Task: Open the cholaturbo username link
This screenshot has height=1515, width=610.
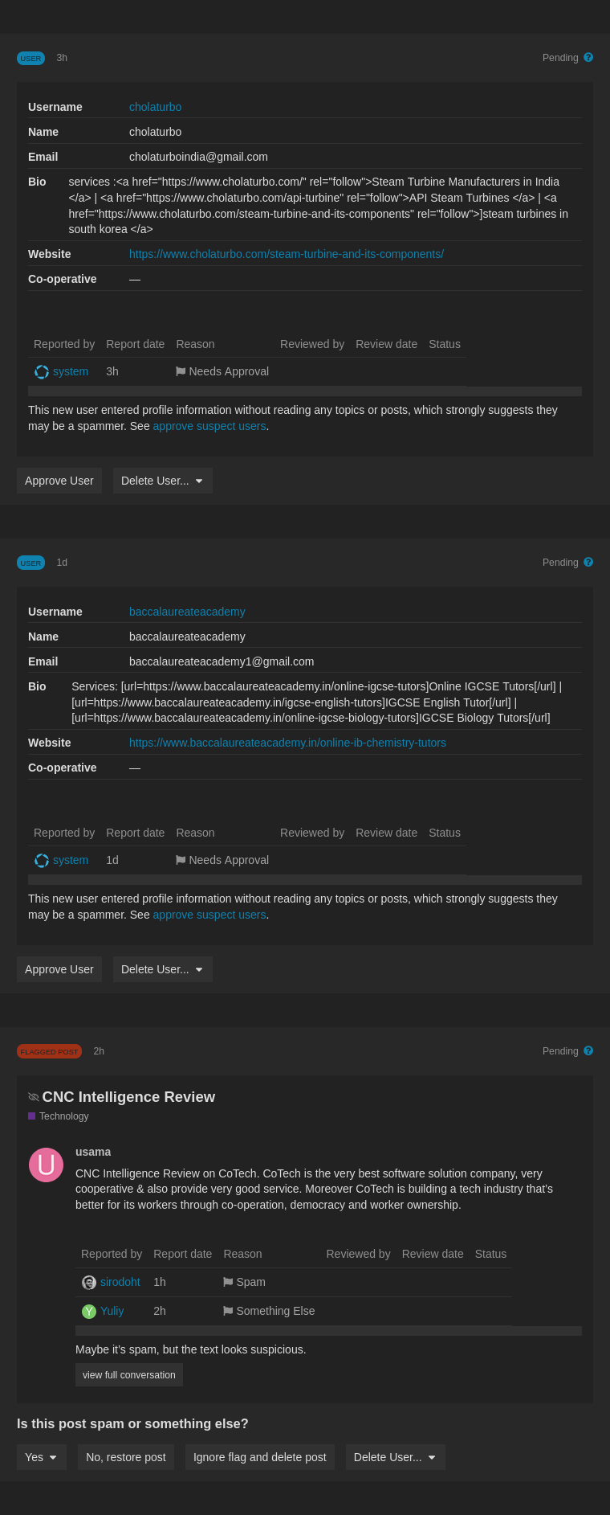Action: pyautogui.click(x=155, y=107)
